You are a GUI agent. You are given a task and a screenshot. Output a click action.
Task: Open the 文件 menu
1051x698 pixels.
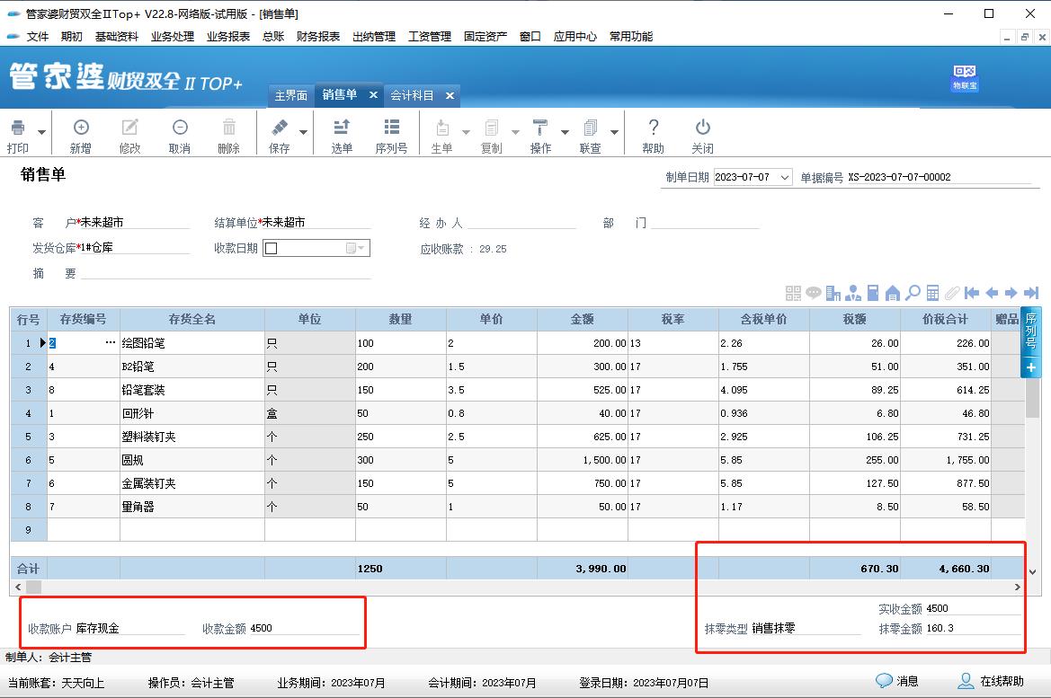pyautogui.click(x=38, y=36)
